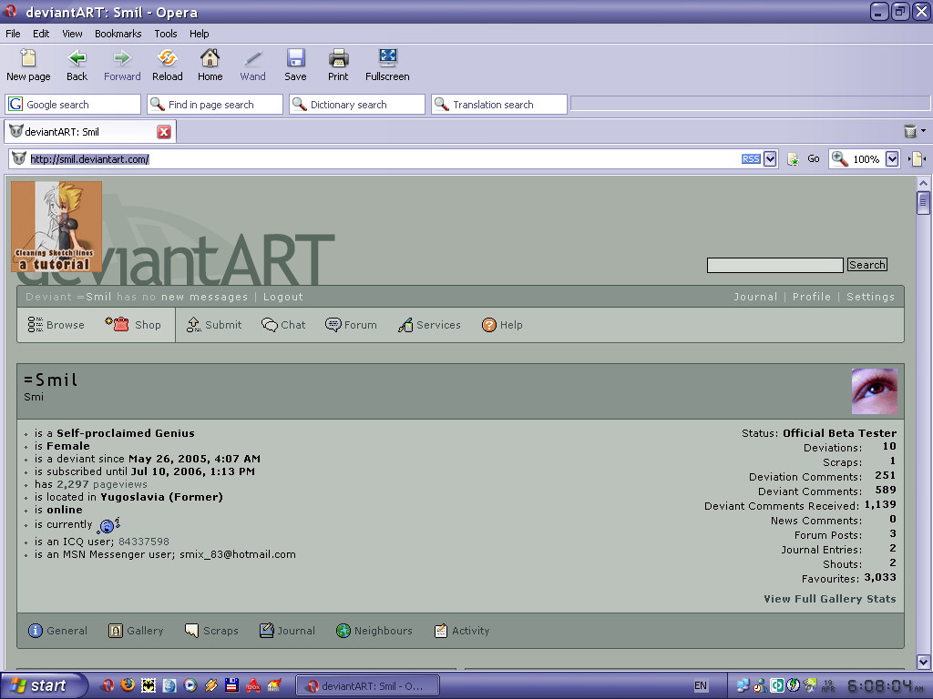The height and width of the screenshot is (699, 933).
Task: Click the Go button
Action: point(814,158)
